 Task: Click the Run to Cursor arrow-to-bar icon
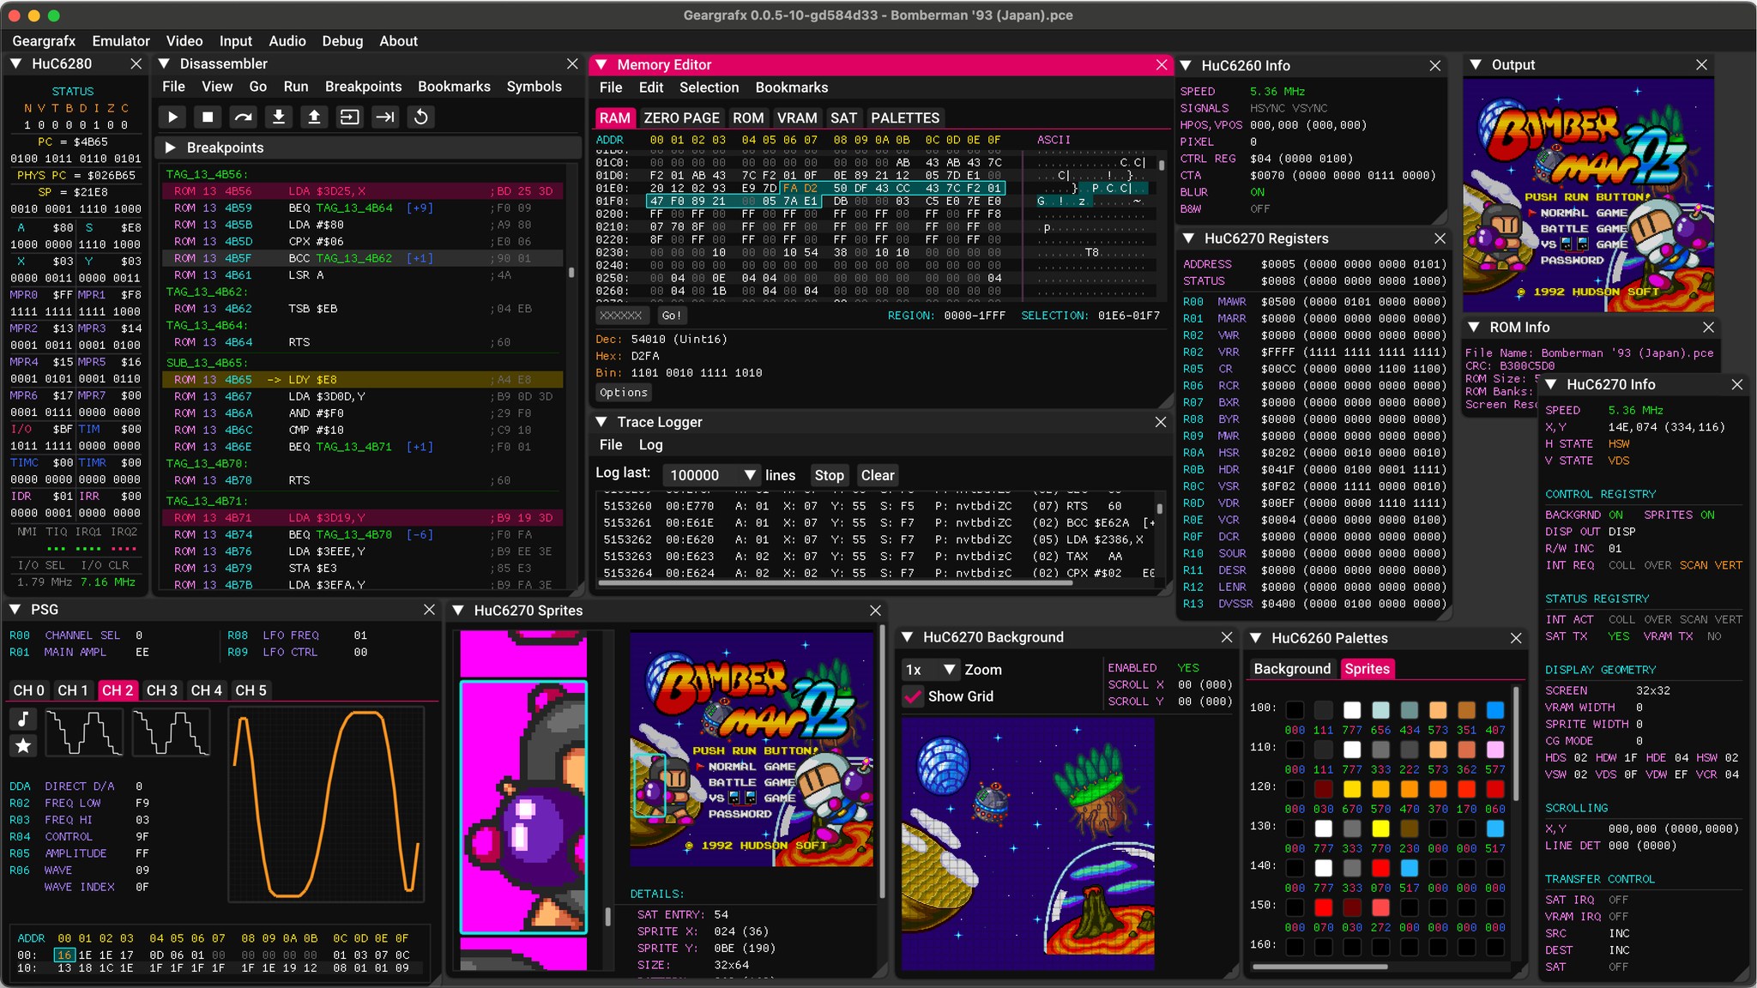tap(385, 117)
